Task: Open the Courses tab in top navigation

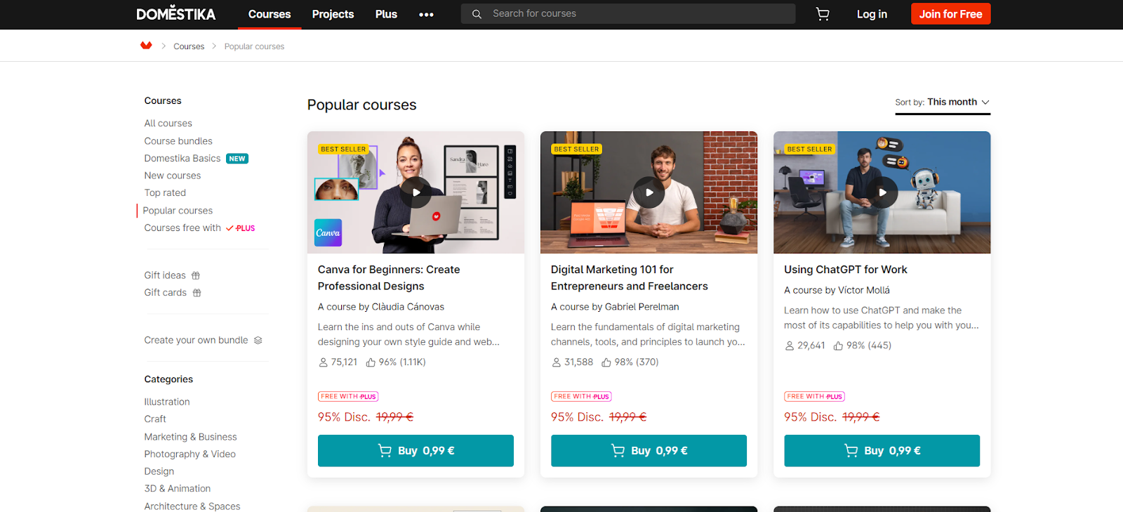Action: coord(270,14)
